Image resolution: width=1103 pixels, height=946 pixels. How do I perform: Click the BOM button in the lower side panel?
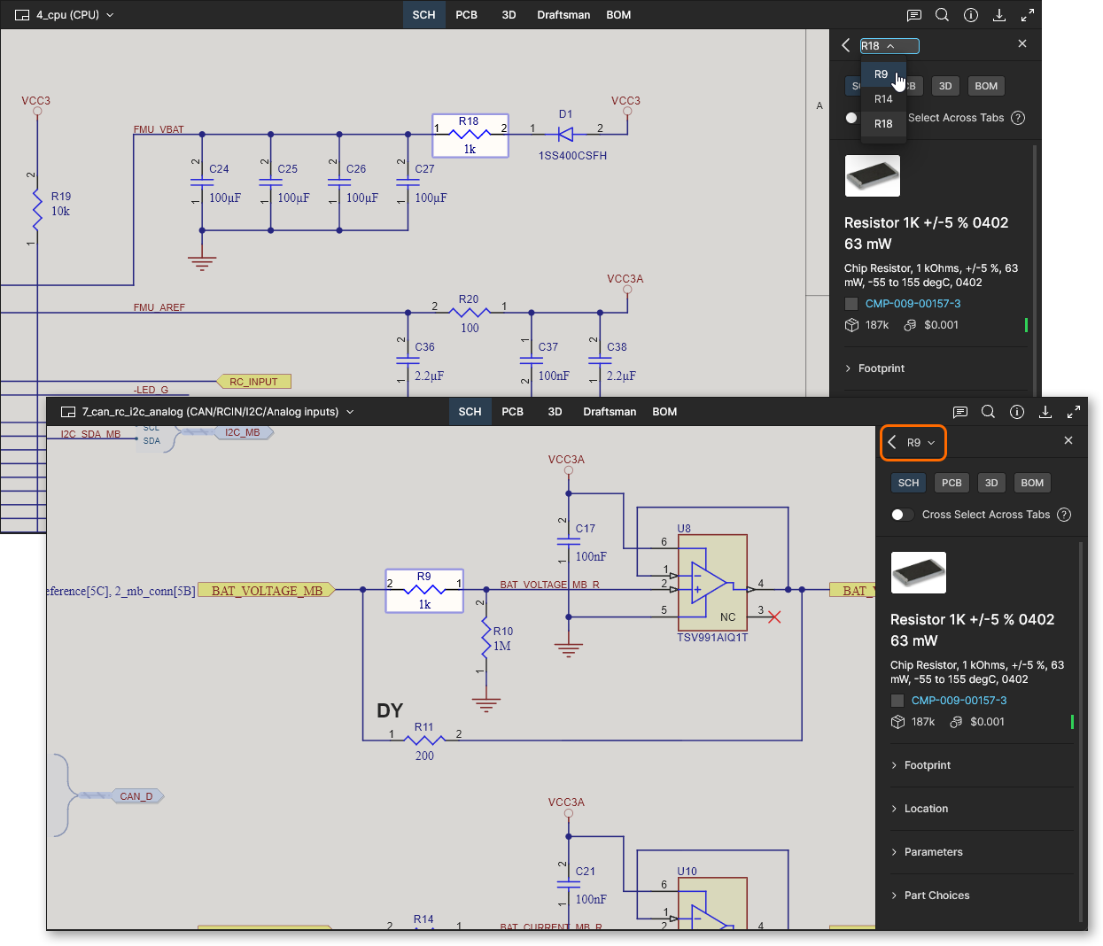[x=1032, y=483]
